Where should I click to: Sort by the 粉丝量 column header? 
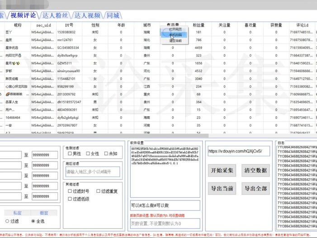pos(199,25)
